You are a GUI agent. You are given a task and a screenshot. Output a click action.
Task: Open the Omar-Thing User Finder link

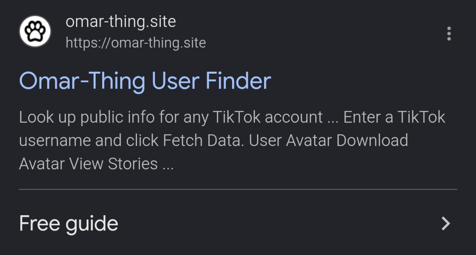pyautogui.click(x=145, y=81)
